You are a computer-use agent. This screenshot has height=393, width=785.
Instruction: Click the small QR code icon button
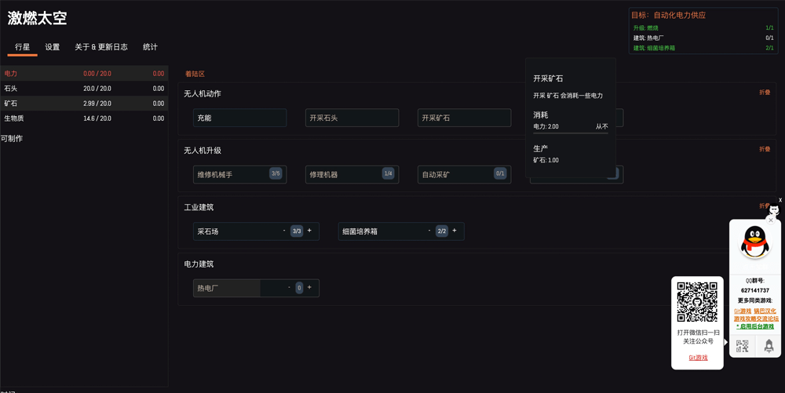(742, 346)
